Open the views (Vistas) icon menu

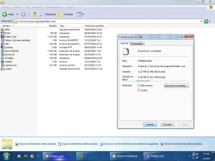click(80, 14)
